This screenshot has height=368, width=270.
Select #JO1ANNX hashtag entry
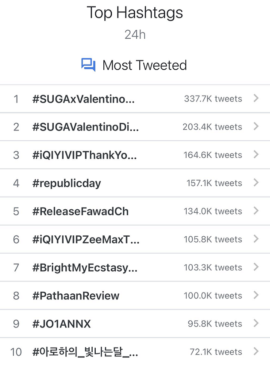click(x=62, y=324)
